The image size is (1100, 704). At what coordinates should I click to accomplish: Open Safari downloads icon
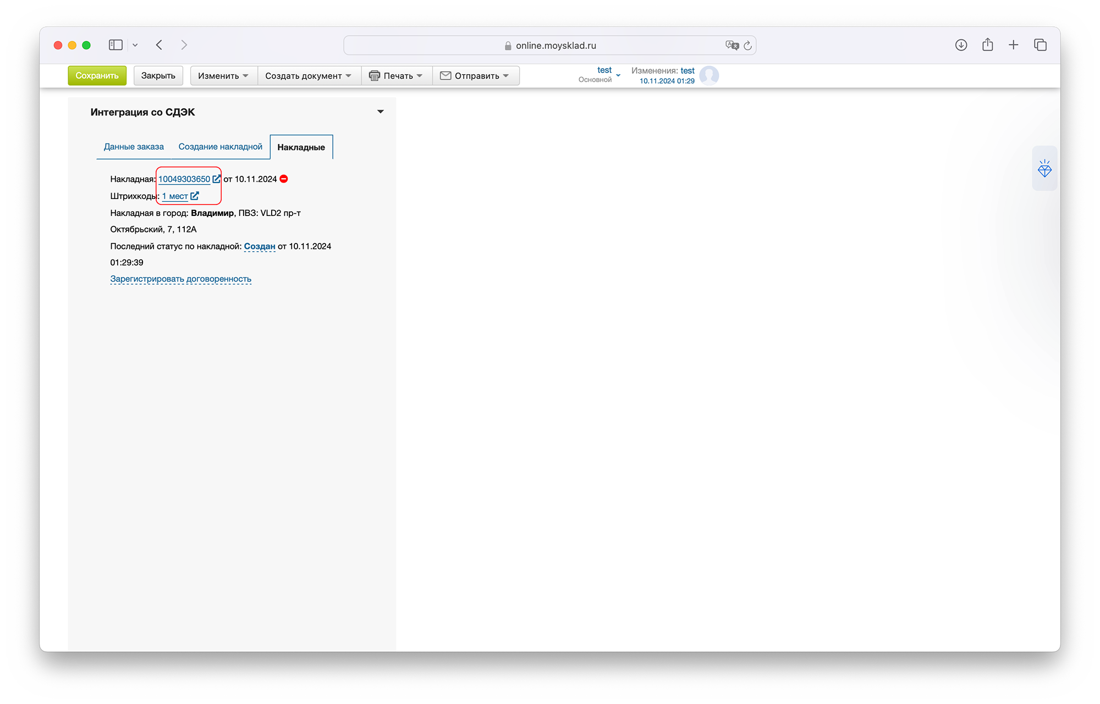pyautogui.click(x=961, y=45)
